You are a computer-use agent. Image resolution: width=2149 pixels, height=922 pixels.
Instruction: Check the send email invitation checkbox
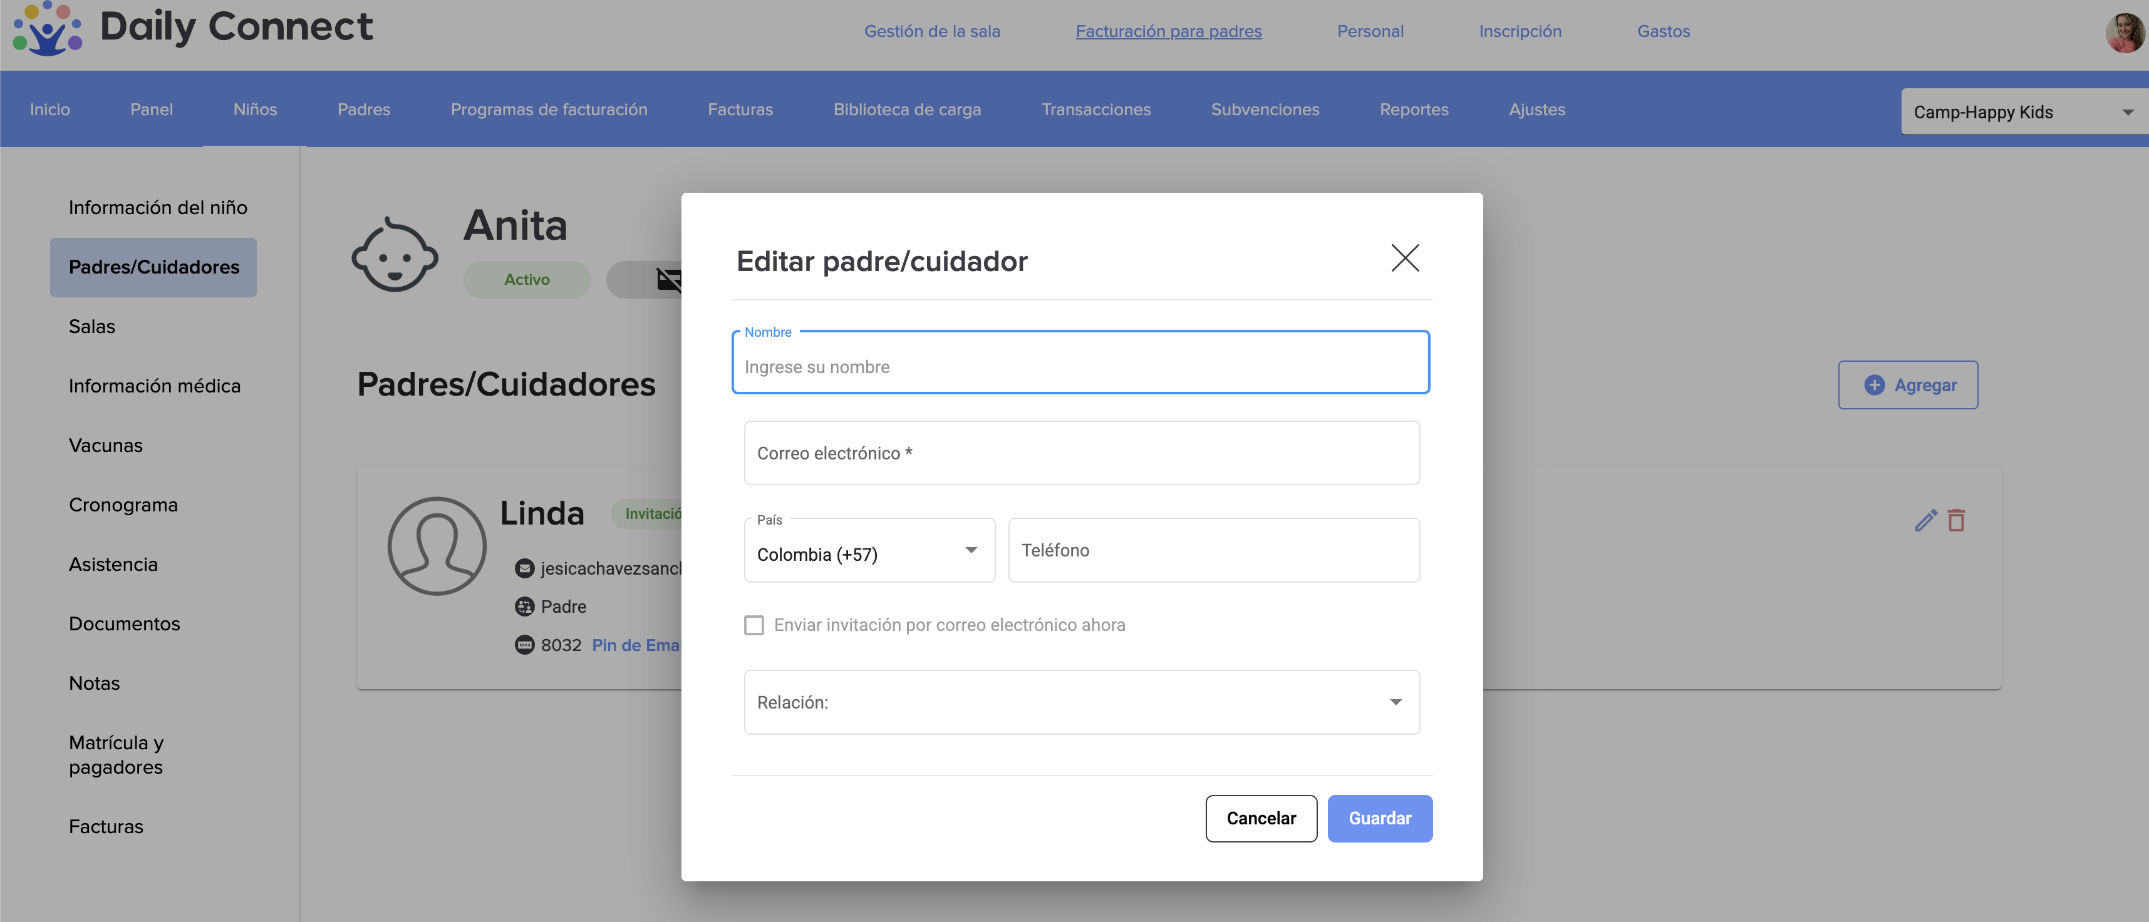coord(754,625)
